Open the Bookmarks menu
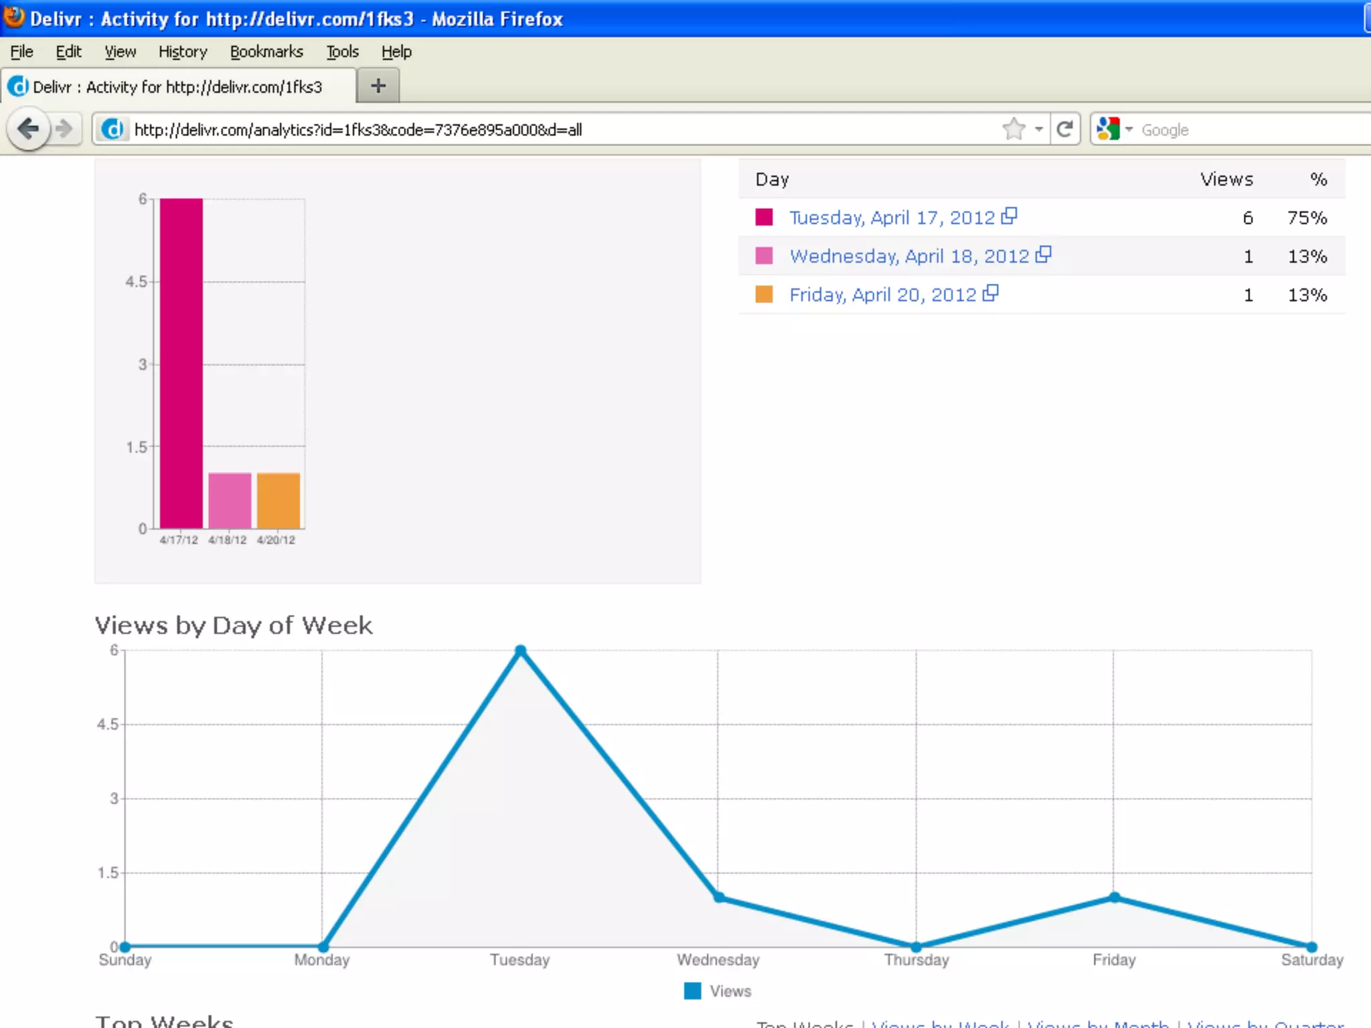 point(266,52)
